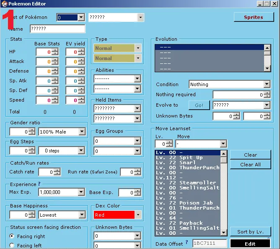
Task: Click the Experience help question mark
Action: click(x=39, y=184)
